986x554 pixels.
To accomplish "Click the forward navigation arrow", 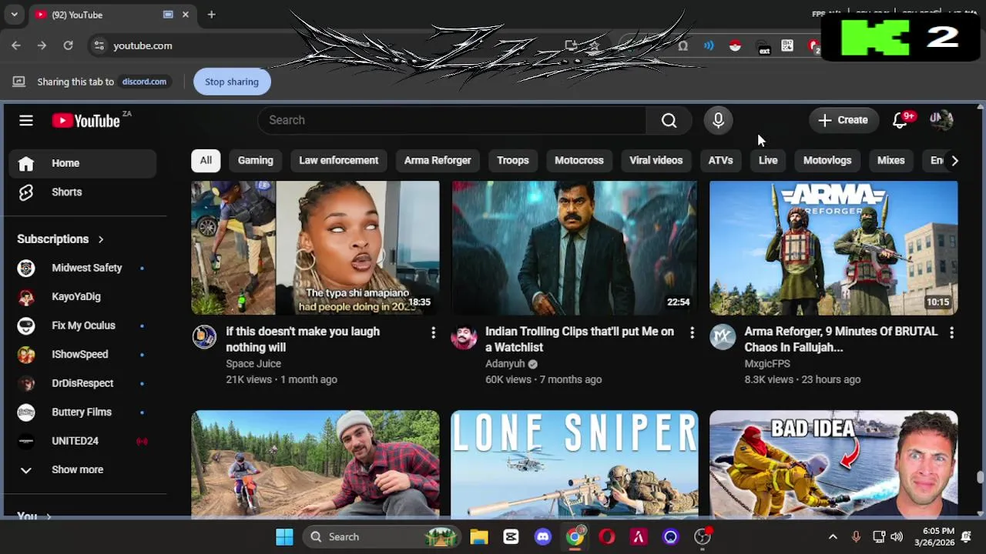I will pos(42,45).
